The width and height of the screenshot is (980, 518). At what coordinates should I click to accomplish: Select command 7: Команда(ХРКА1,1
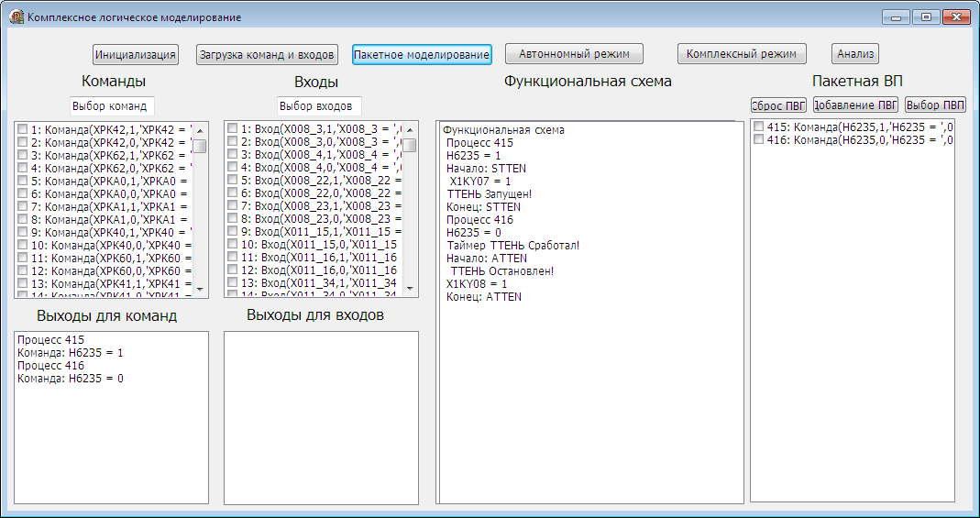click(x=23, y=205)
